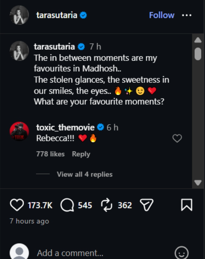Viewport: 205px width, 259px height.
Task: Click the comments scrollbar thumb
Action: [198, 54]
